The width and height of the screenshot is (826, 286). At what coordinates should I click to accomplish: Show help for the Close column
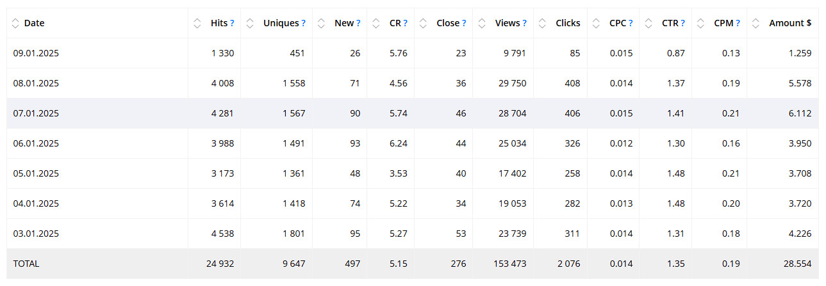point(464,23)
